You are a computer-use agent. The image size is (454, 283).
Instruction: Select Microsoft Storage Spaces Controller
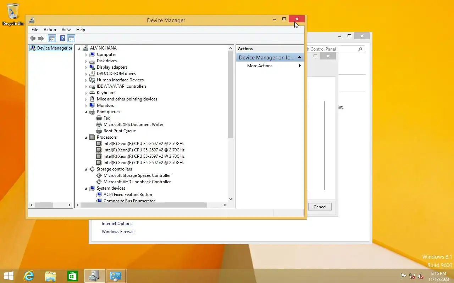pos(137,175)
